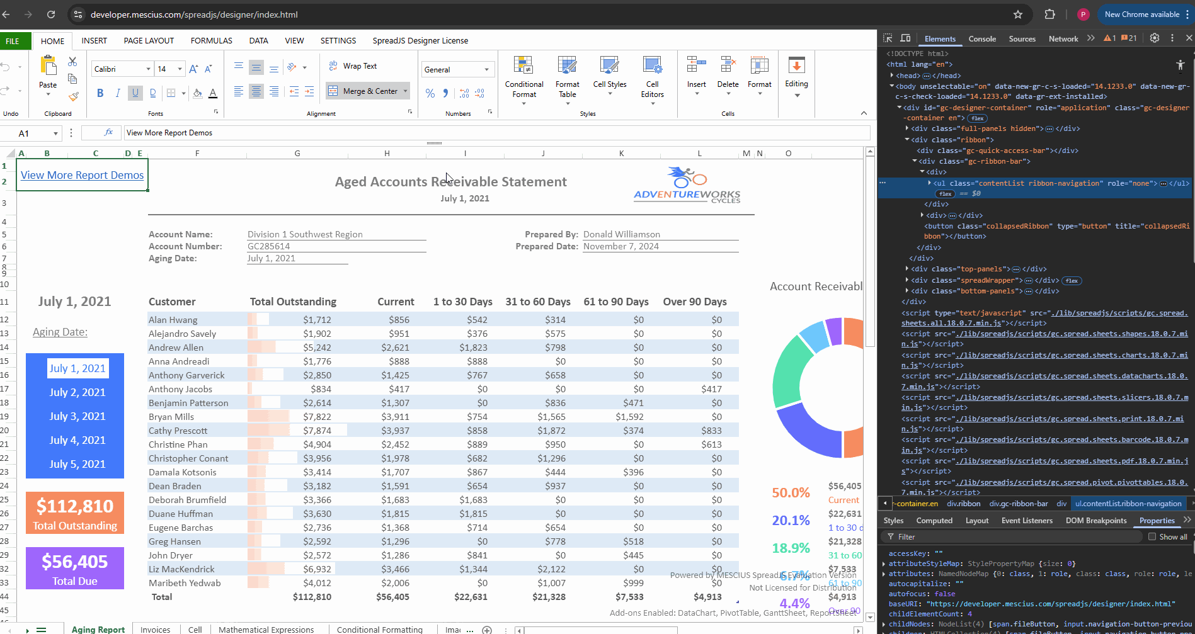The height and width of the screenshot is (634, 1195).
Task: Open Cell Editors menu
Action: click(x=653, y=81)
